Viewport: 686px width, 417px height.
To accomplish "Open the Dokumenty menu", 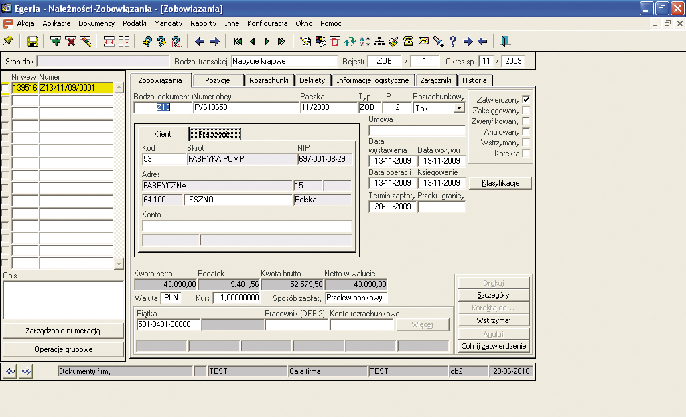I will click(96, 23).
